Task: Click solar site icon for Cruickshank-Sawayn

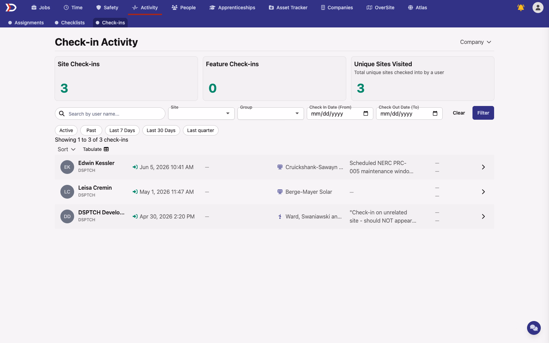Action: [x=280, y=167]
